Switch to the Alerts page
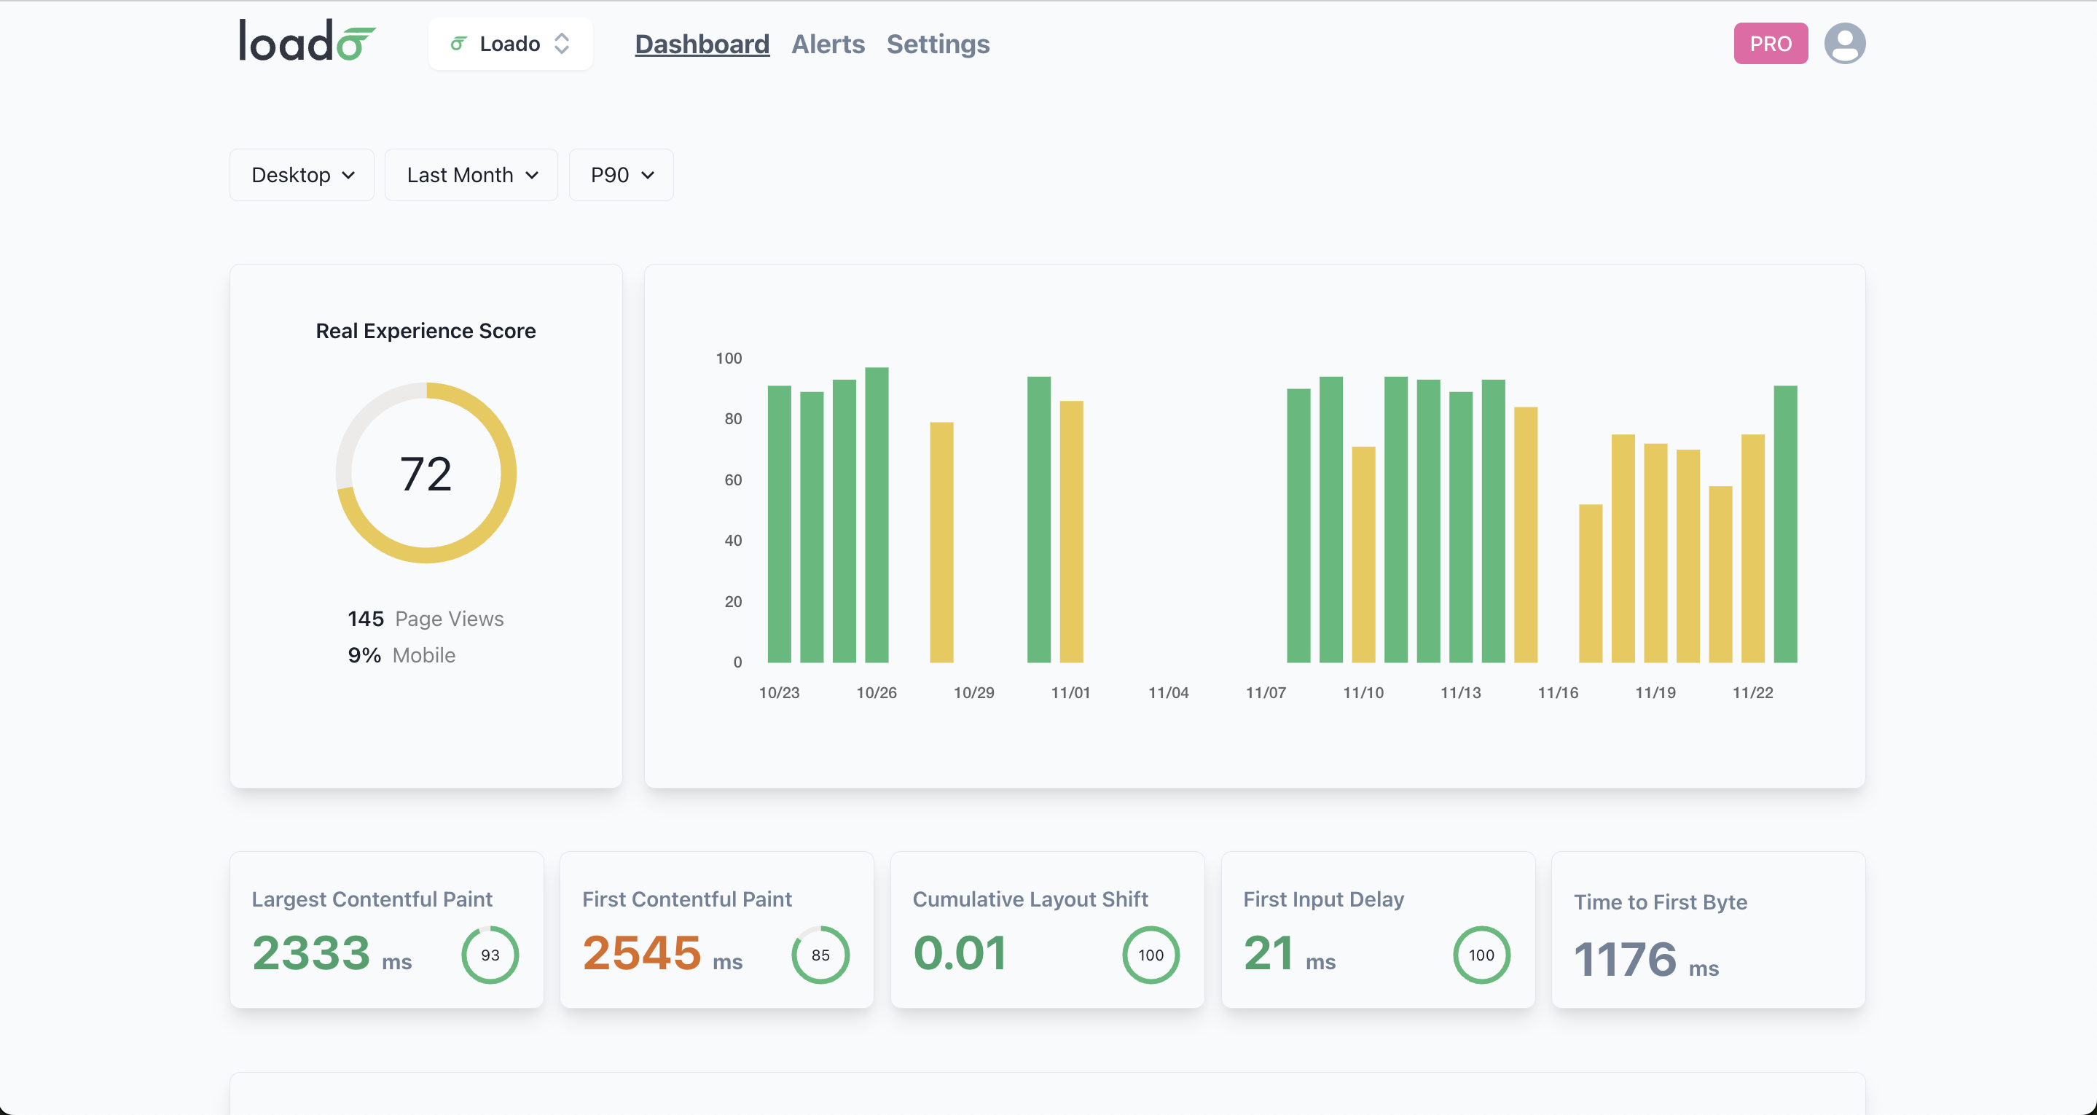The image size is (2097, 1115). coord(828,44)
